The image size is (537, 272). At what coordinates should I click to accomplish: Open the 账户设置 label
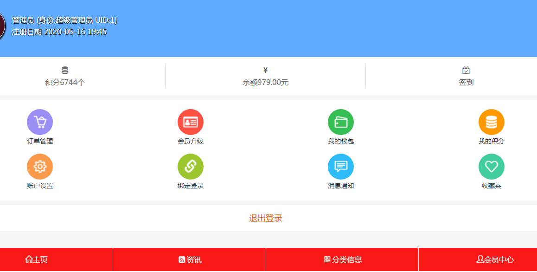(40, 186)
